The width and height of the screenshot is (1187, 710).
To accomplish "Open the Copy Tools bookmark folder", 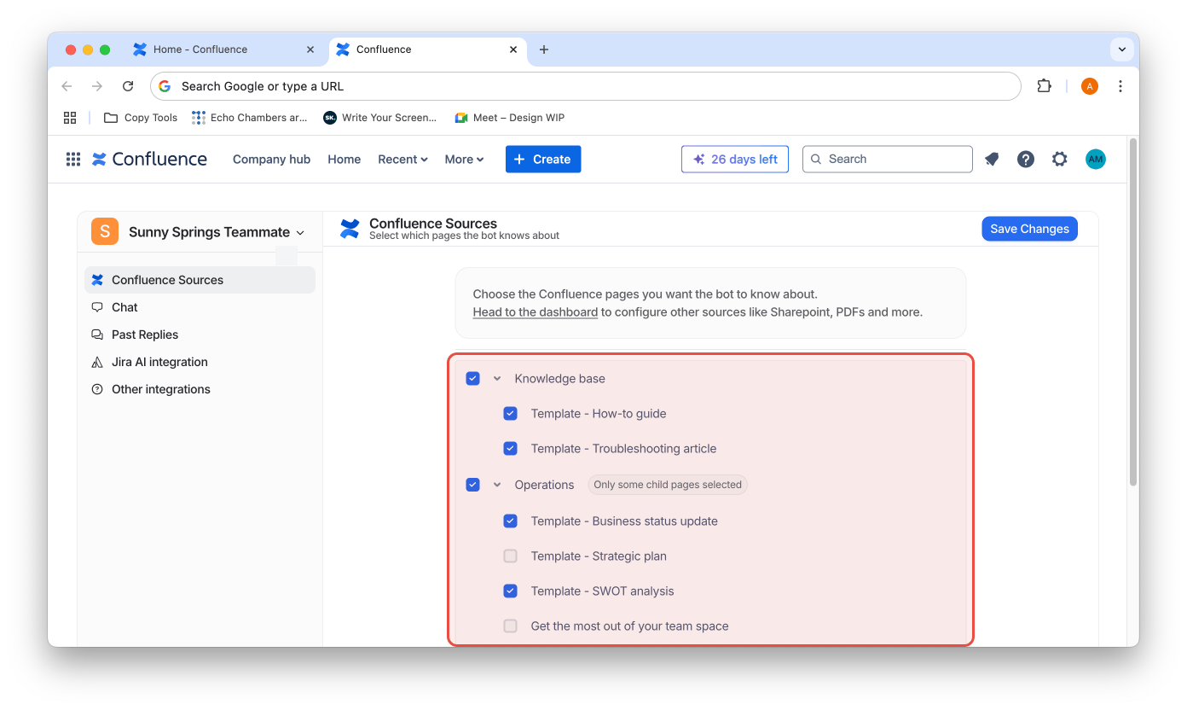I will pos(141,118).
